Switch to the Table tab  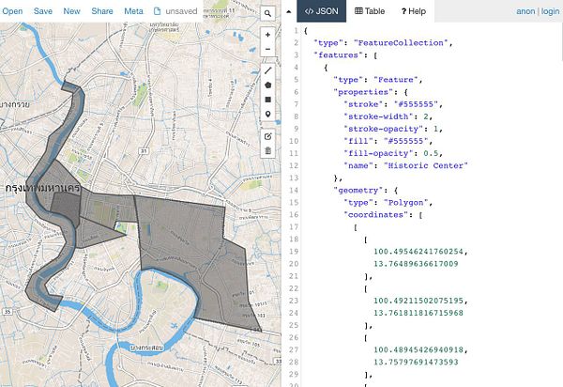[x=370, y=11]
